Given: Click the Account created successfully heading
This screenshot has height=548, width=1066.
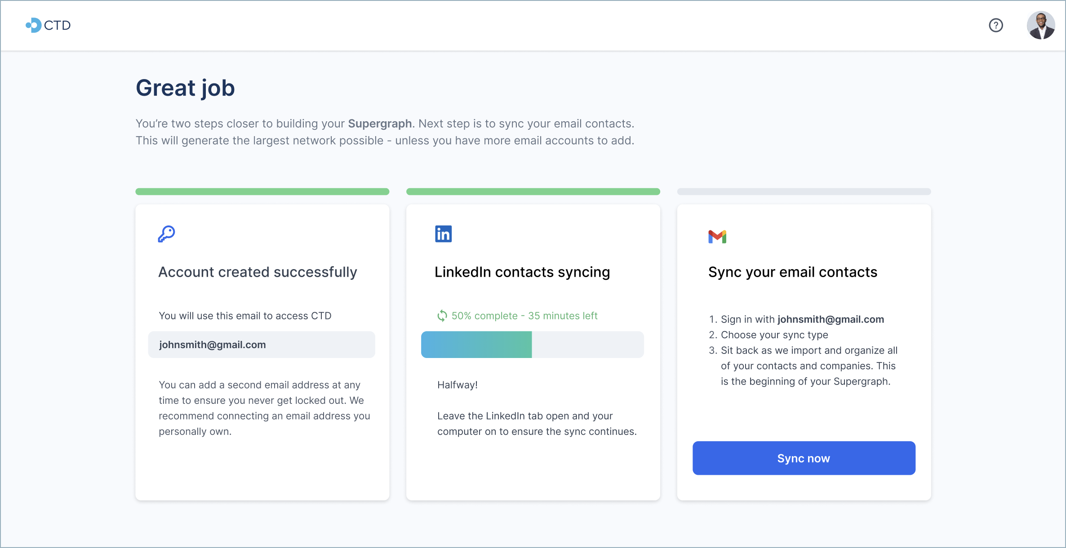Looking at the screenshot, I should (x=258, y=272).
